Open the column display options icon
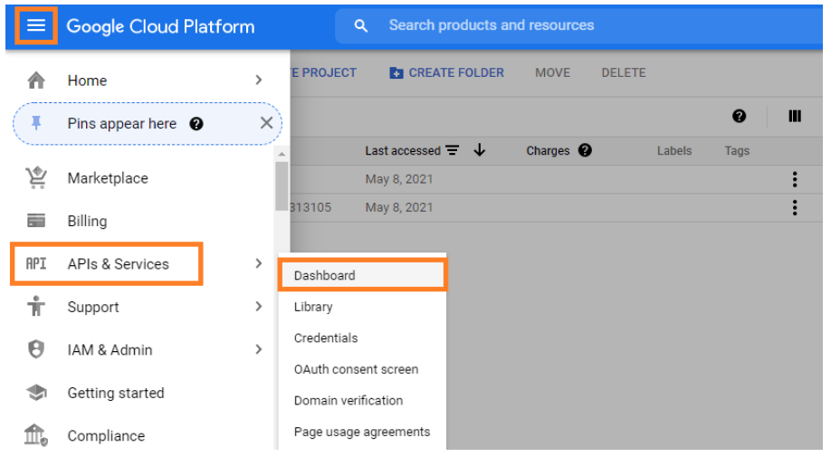The image size is (831, 476). [x=795, y=116]
